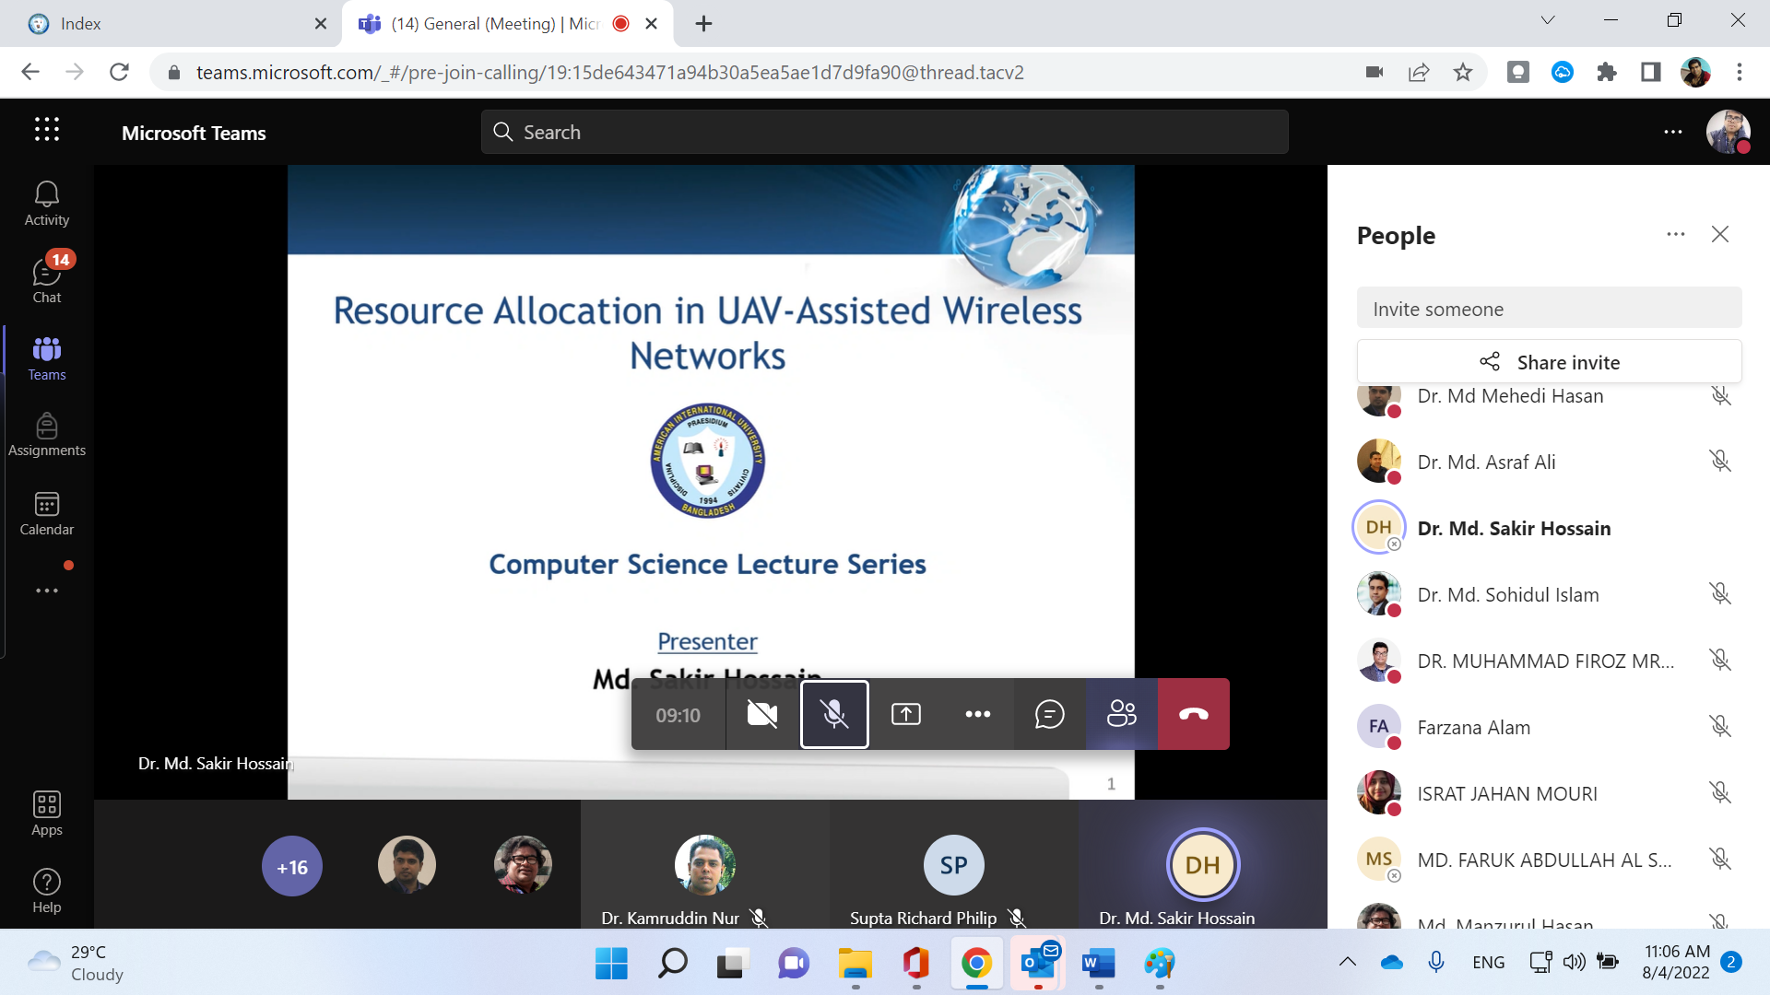Open People panel more options ellipsis
1770x995 pixels.
(1675, 235)
